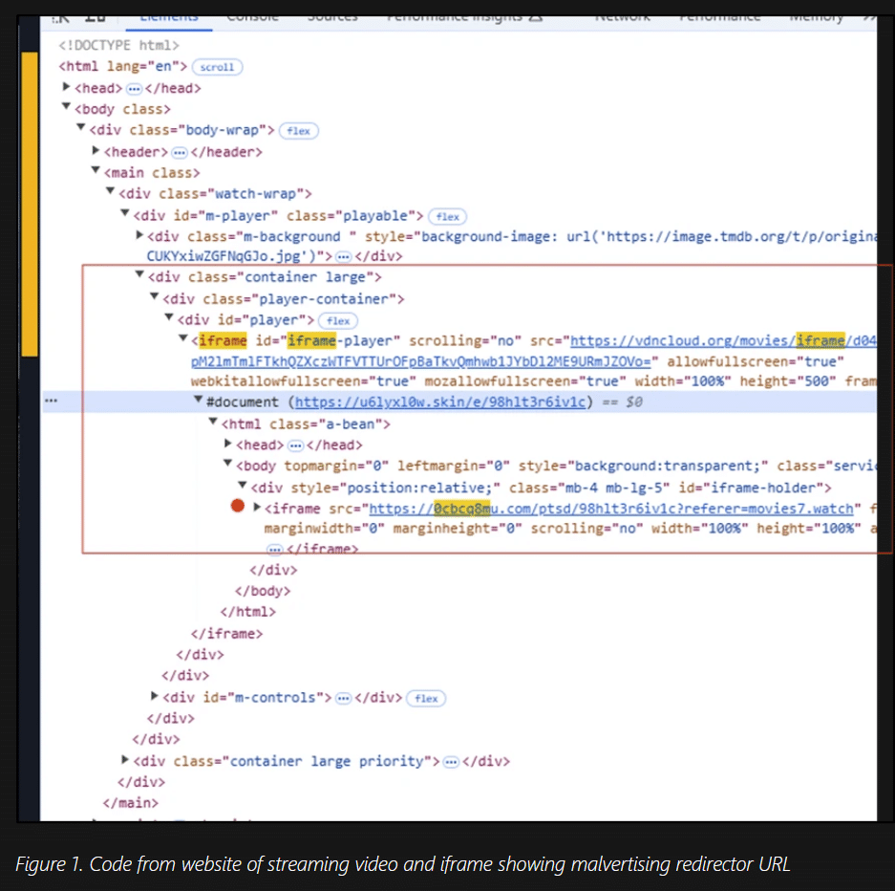Select the div class watch-wrap row

[458, 194]
